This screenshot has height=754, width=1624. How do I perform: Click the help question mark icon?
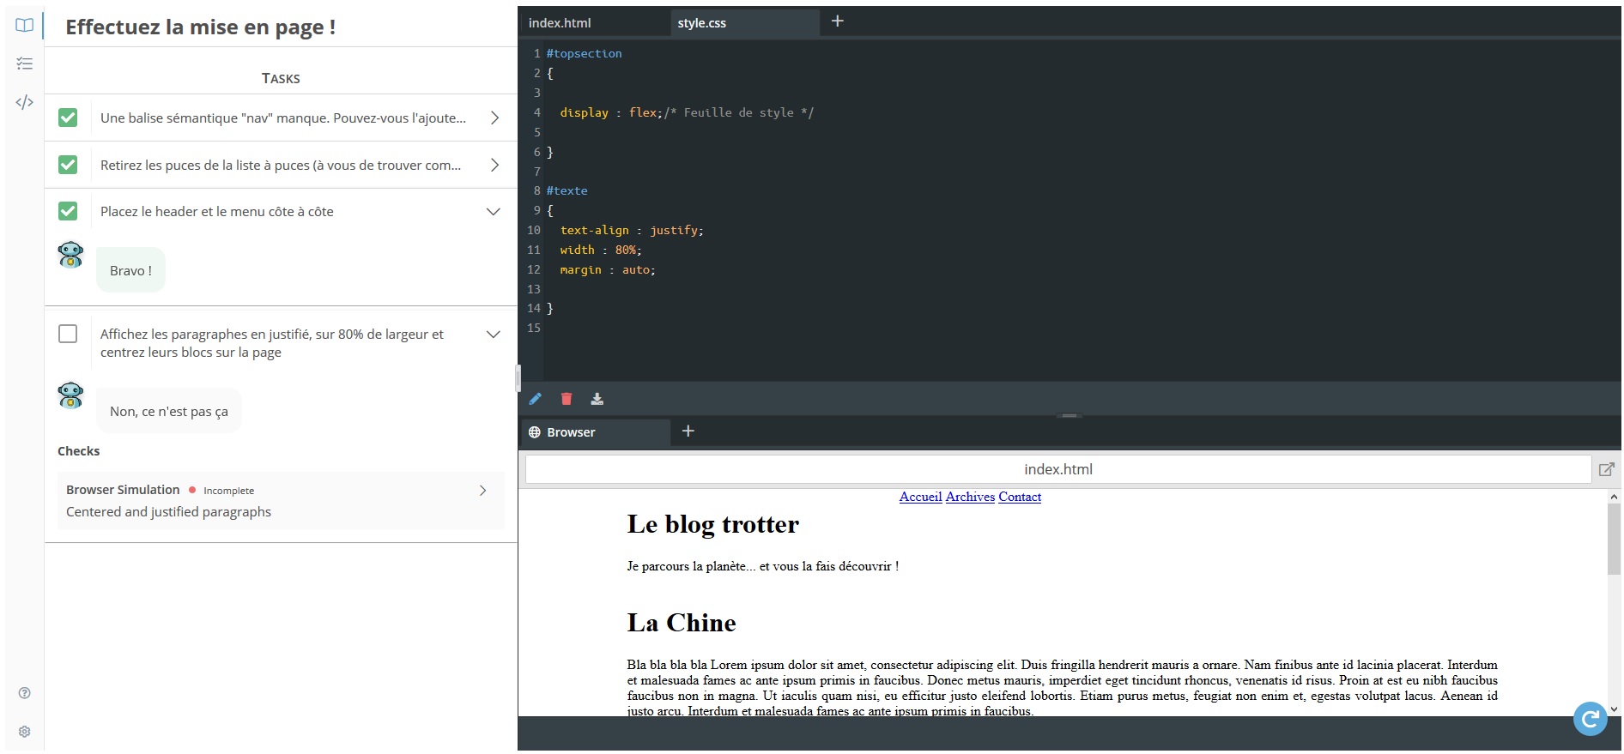tap(24, 693)
